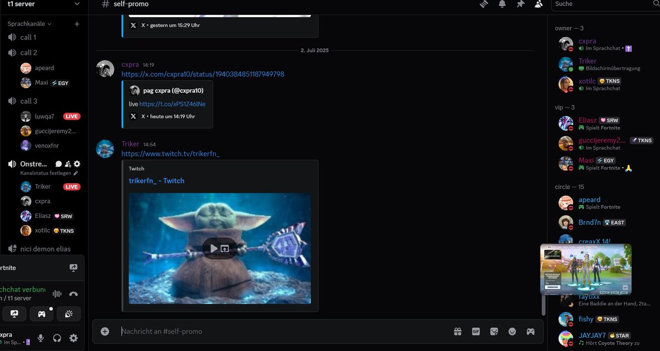This screenshot has width=660, height=351.
Task: Open the threads icon in channel header
Action: point(484,4)
